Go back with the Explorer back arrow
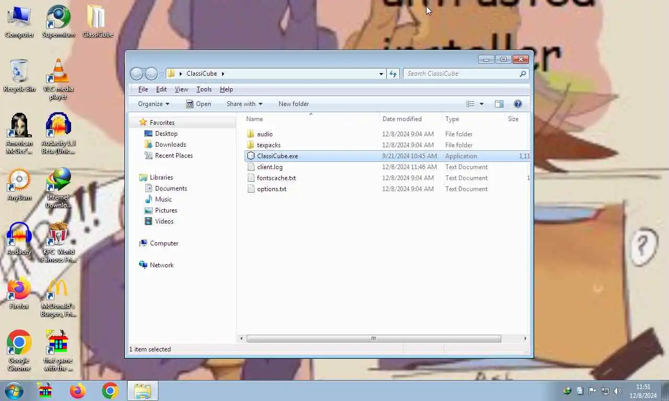 (136, 74)
